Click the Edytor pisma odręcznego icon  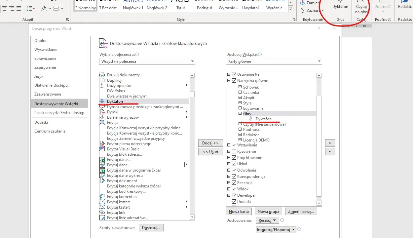[x=102, y=144]
